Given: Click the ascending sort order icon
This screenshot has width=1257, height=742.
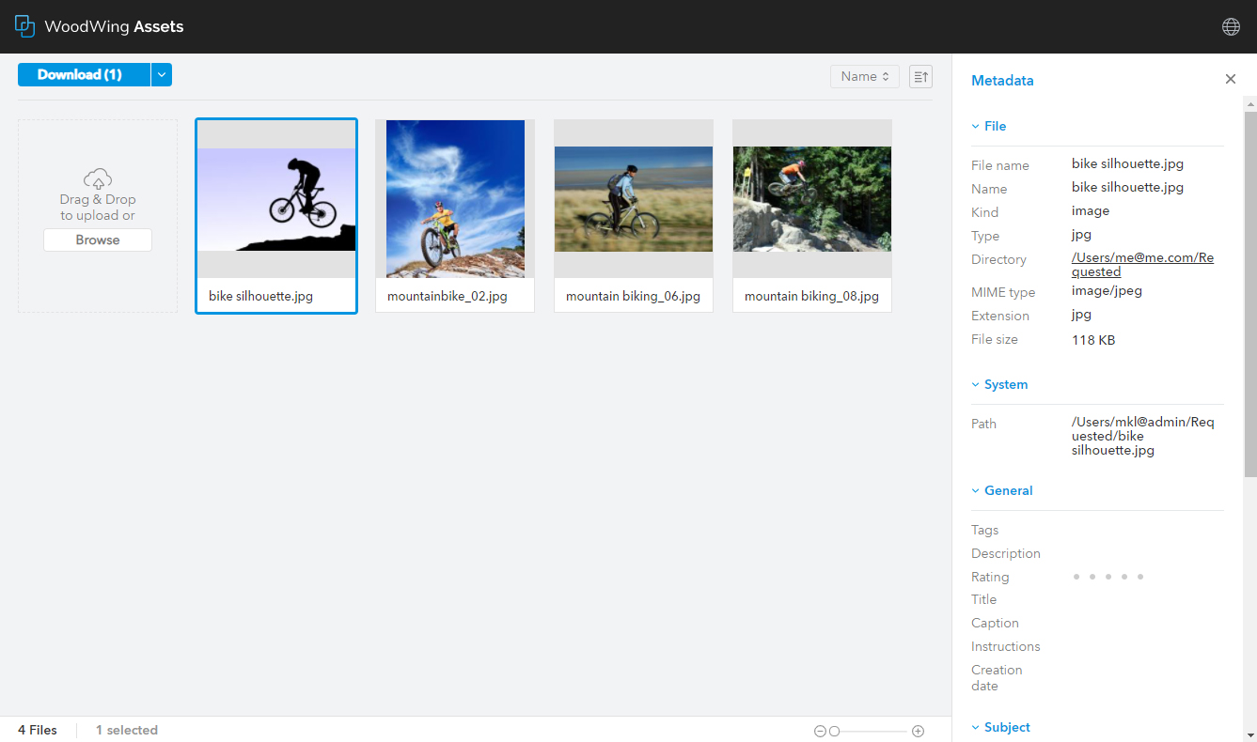Looking at the screenshot, I should coord(919,76).
